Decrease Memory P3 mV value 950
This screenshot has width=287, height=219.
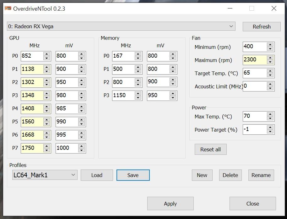coord(173,98)
